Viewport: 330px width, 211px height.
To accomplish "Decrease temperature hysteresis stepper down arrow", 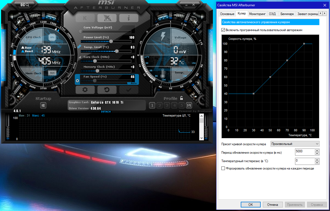I will [x=317, y=163].
